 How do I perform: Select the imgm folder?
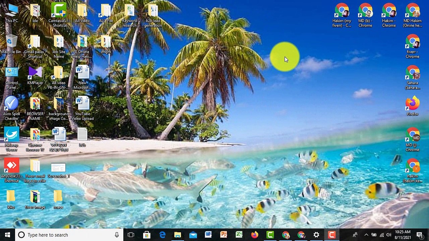click(106, 45)
